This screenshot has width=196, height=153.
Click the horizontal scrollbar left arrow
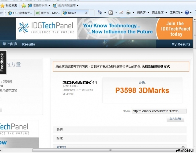pyautogui.click(x=1, y=150)
